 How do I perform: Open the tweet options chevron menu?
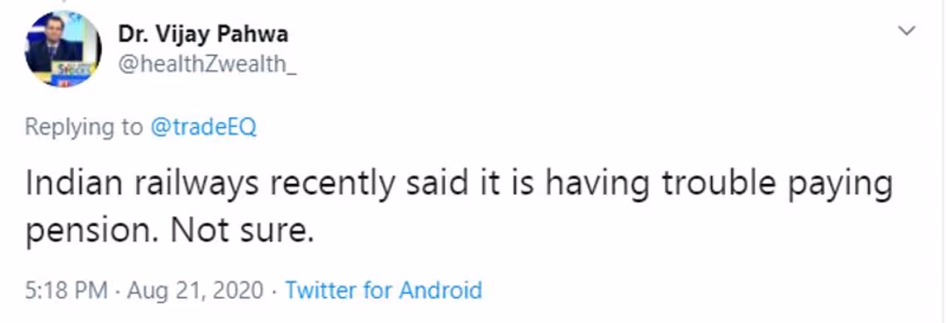coord(906,31)
